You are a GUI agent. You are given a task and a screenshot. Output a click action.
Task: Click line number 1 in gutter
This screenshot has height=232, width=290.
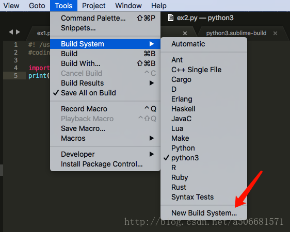15,45
